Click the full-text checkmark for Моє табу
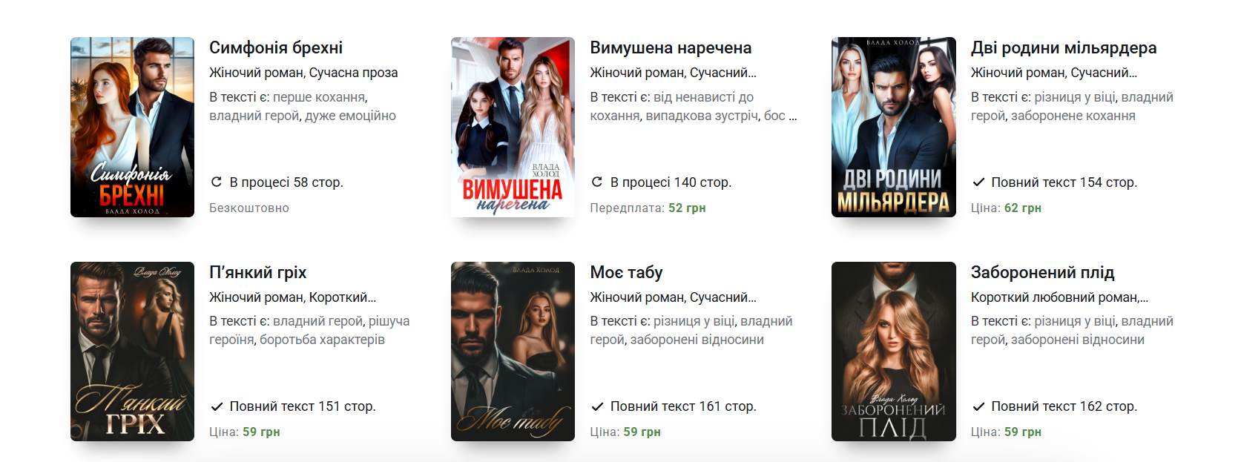Viewport: 1241px width, 462px height. pos(597,406)
